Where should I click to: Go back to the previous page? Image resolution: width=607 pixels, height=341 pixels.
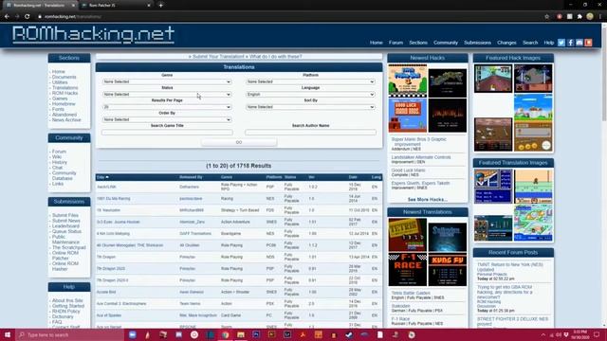(x=7, y=17)
